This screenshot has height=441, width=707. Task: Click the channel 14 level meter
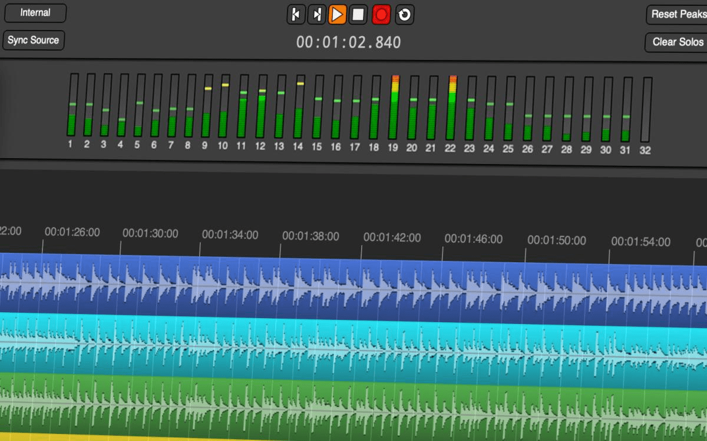pyautogui.click(x=299, y=106)
